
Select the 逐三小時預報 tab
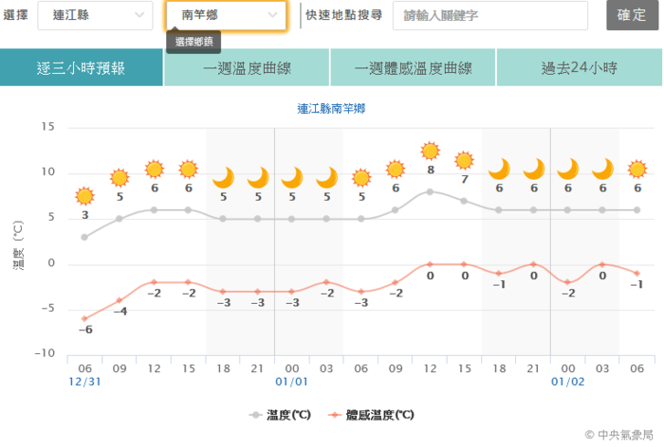point(82,67)
